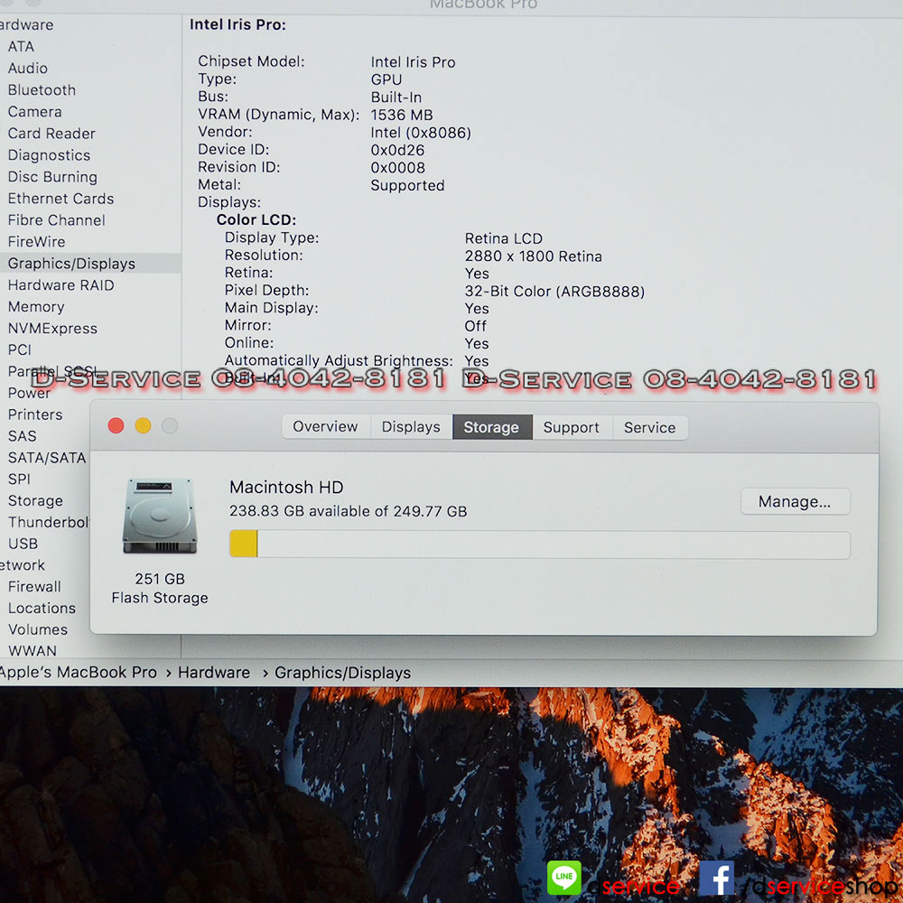Select Hardware RAID in the sidebar
Screen dimensions: 903x903
click(61, 285)
